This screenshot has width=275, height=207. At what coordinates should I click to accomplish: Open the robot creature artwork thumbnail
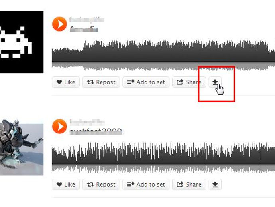tap(22, 147)
